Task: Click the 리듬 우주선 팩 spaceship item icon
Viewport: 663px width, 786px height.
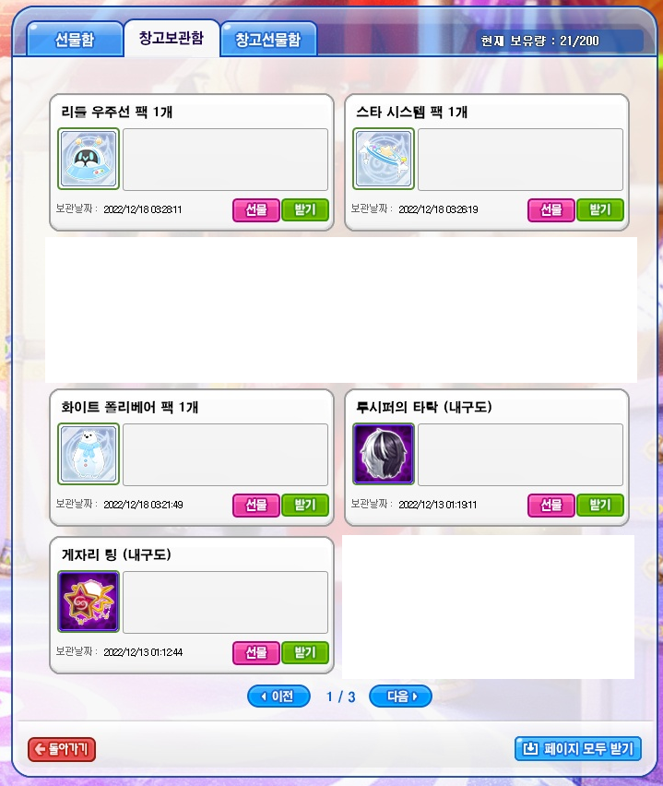Action: [89, 159]
